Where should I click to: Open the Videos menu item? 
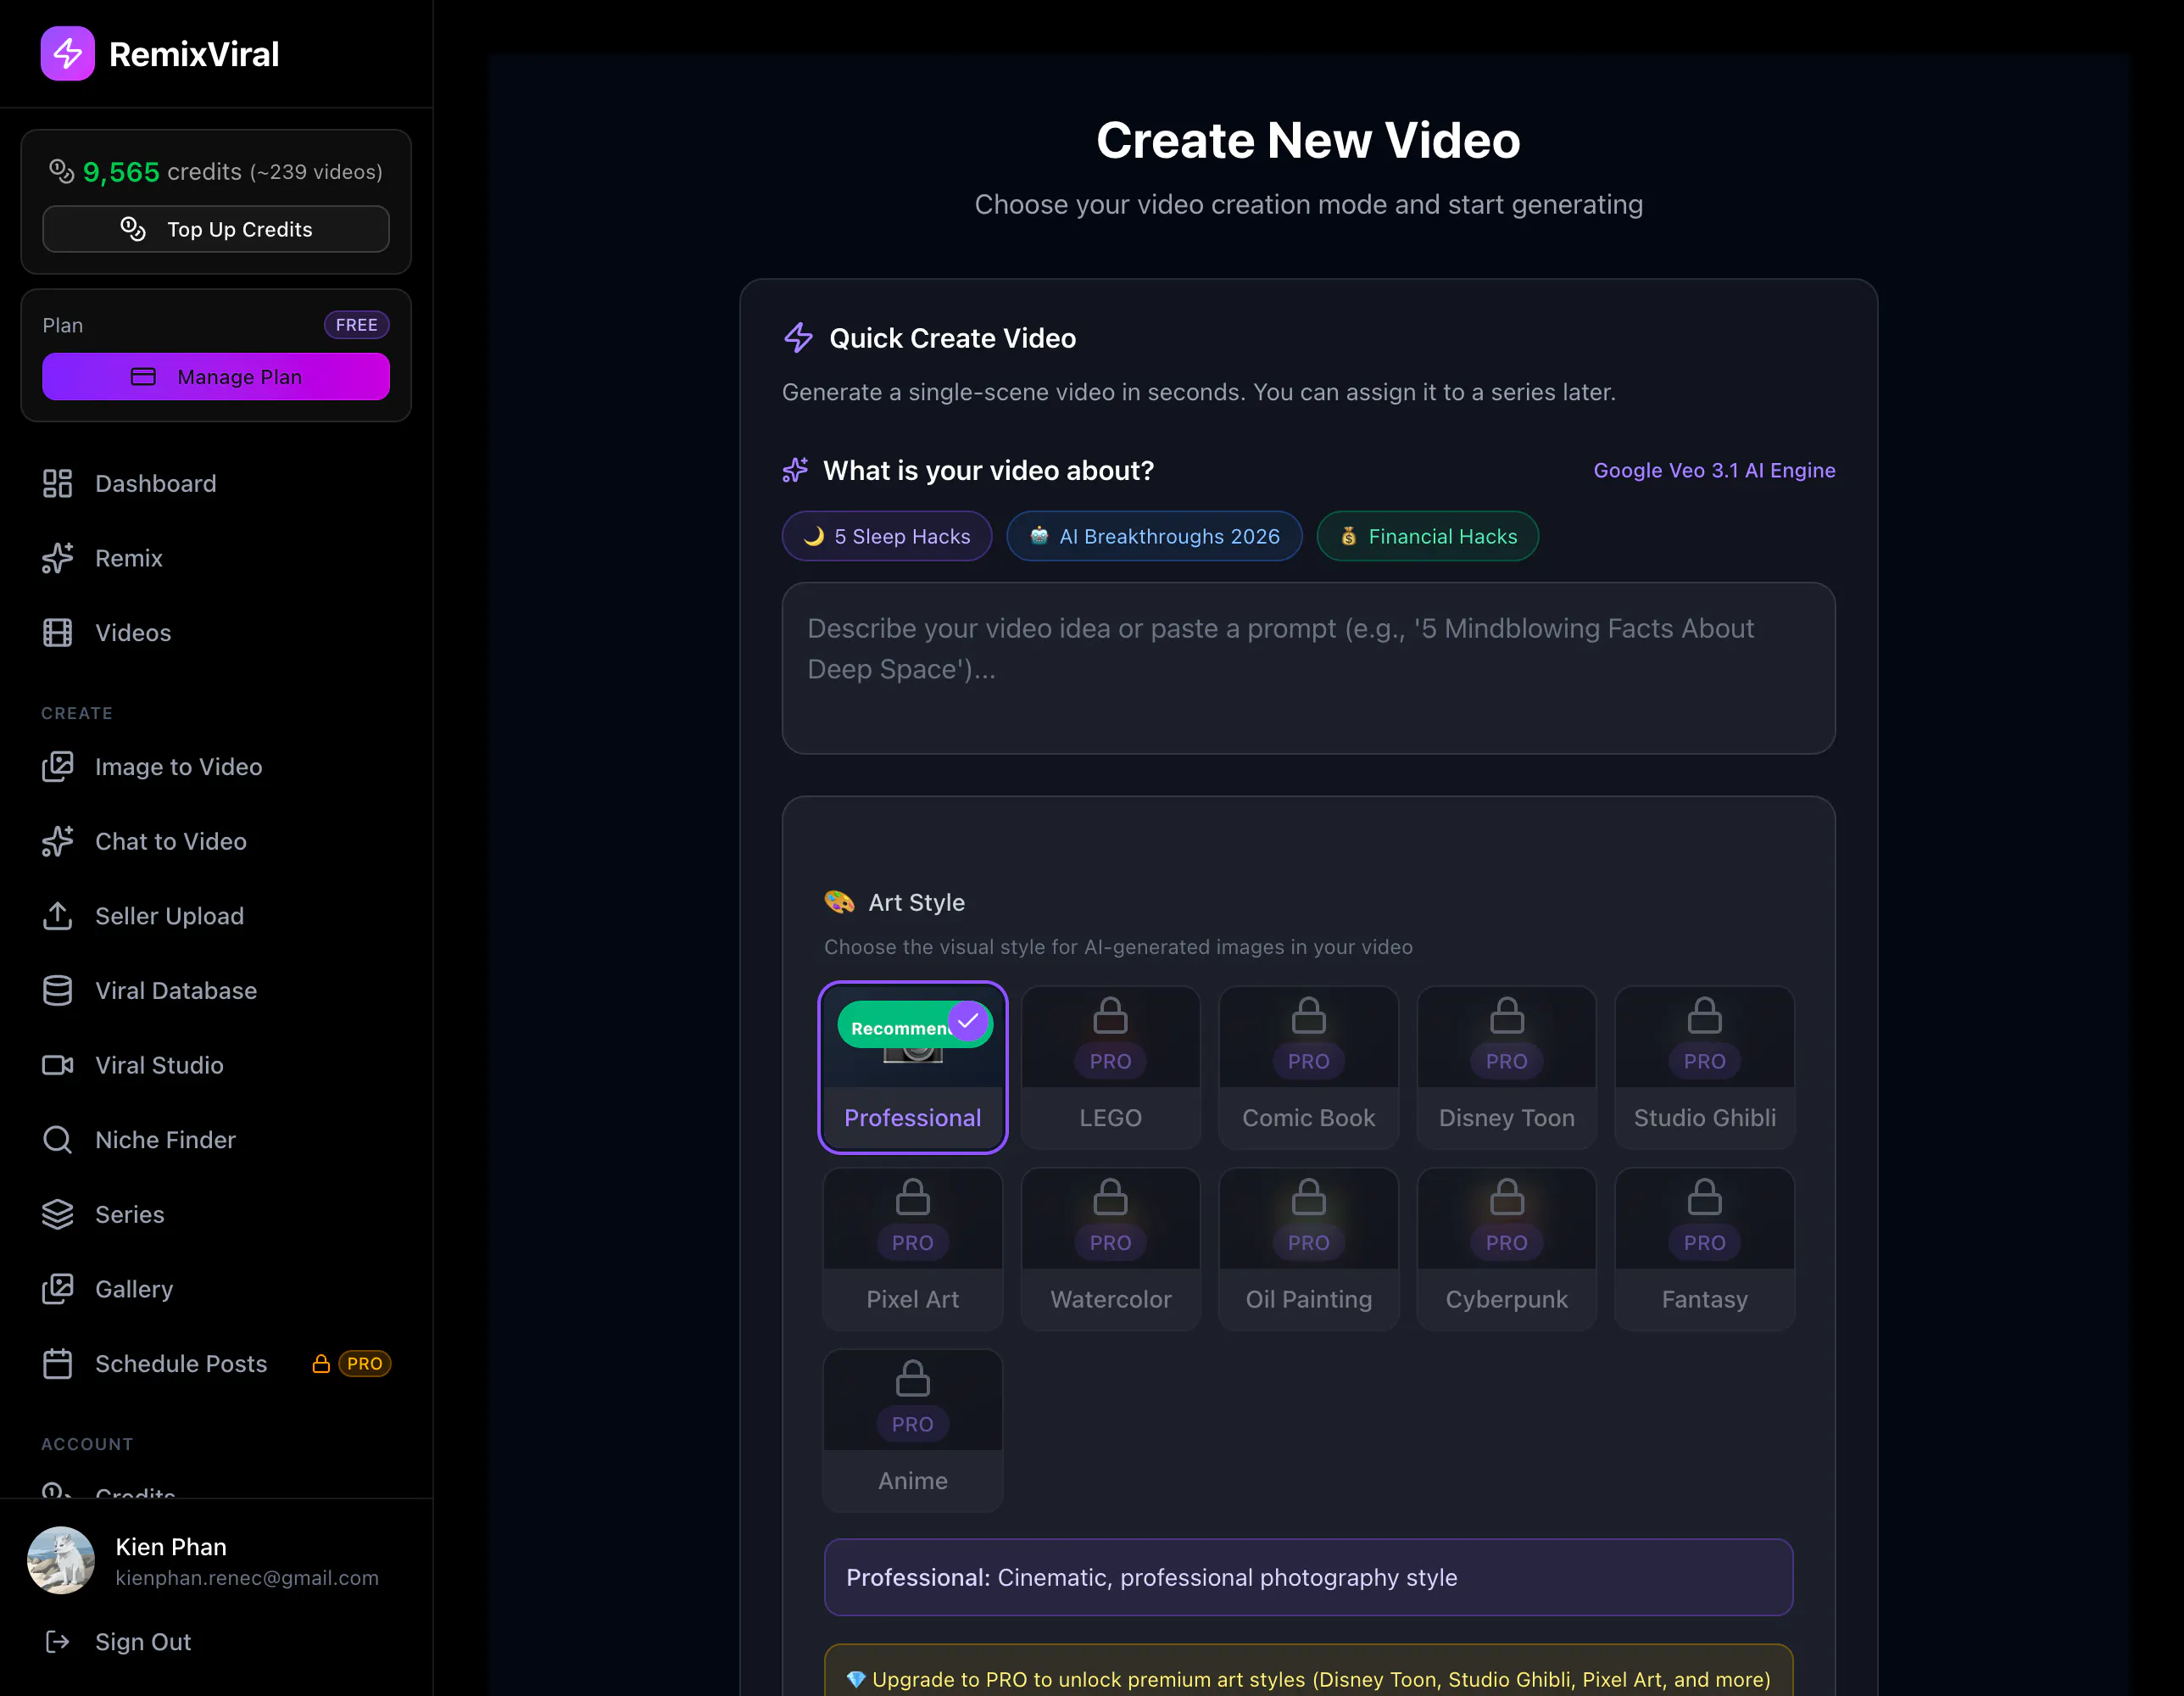point(216,632)
